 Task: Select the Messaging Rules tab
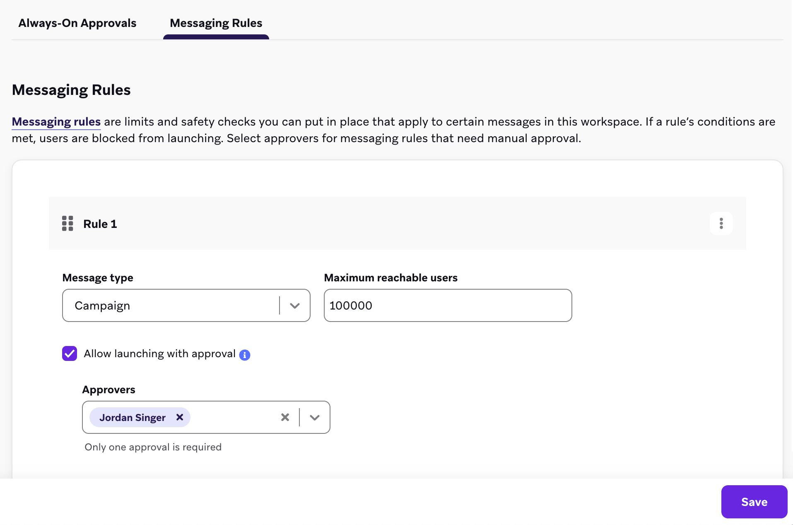pos(216,23)
